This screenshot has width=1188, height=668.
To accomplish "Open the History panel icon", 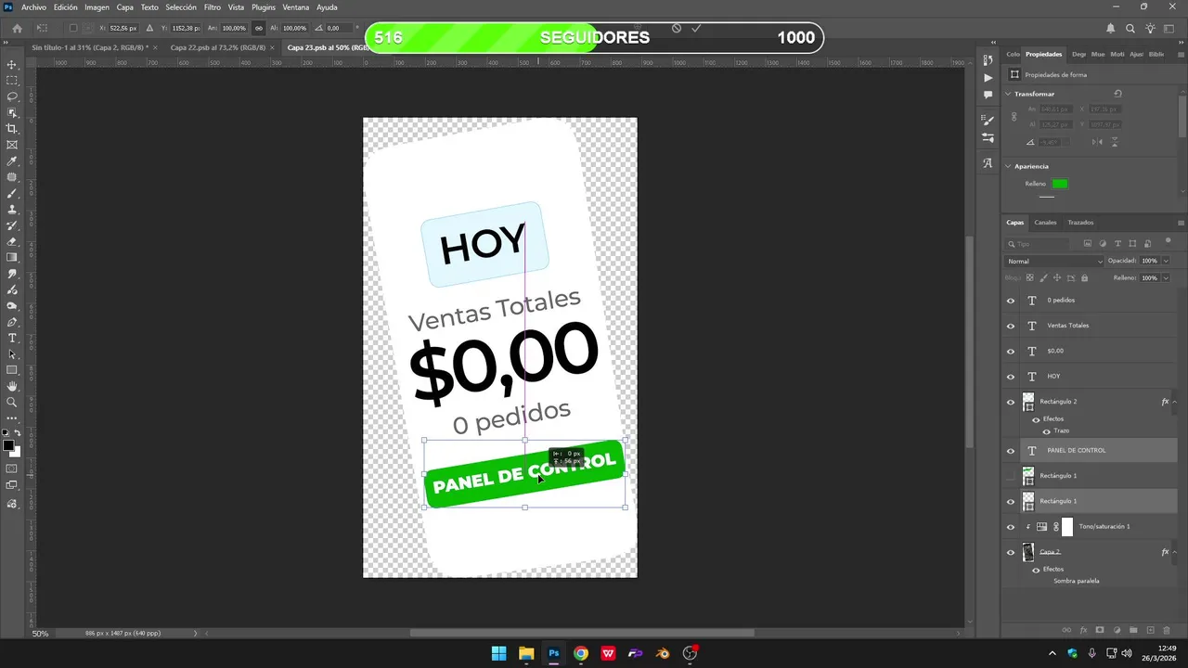I will click(988, 60).
